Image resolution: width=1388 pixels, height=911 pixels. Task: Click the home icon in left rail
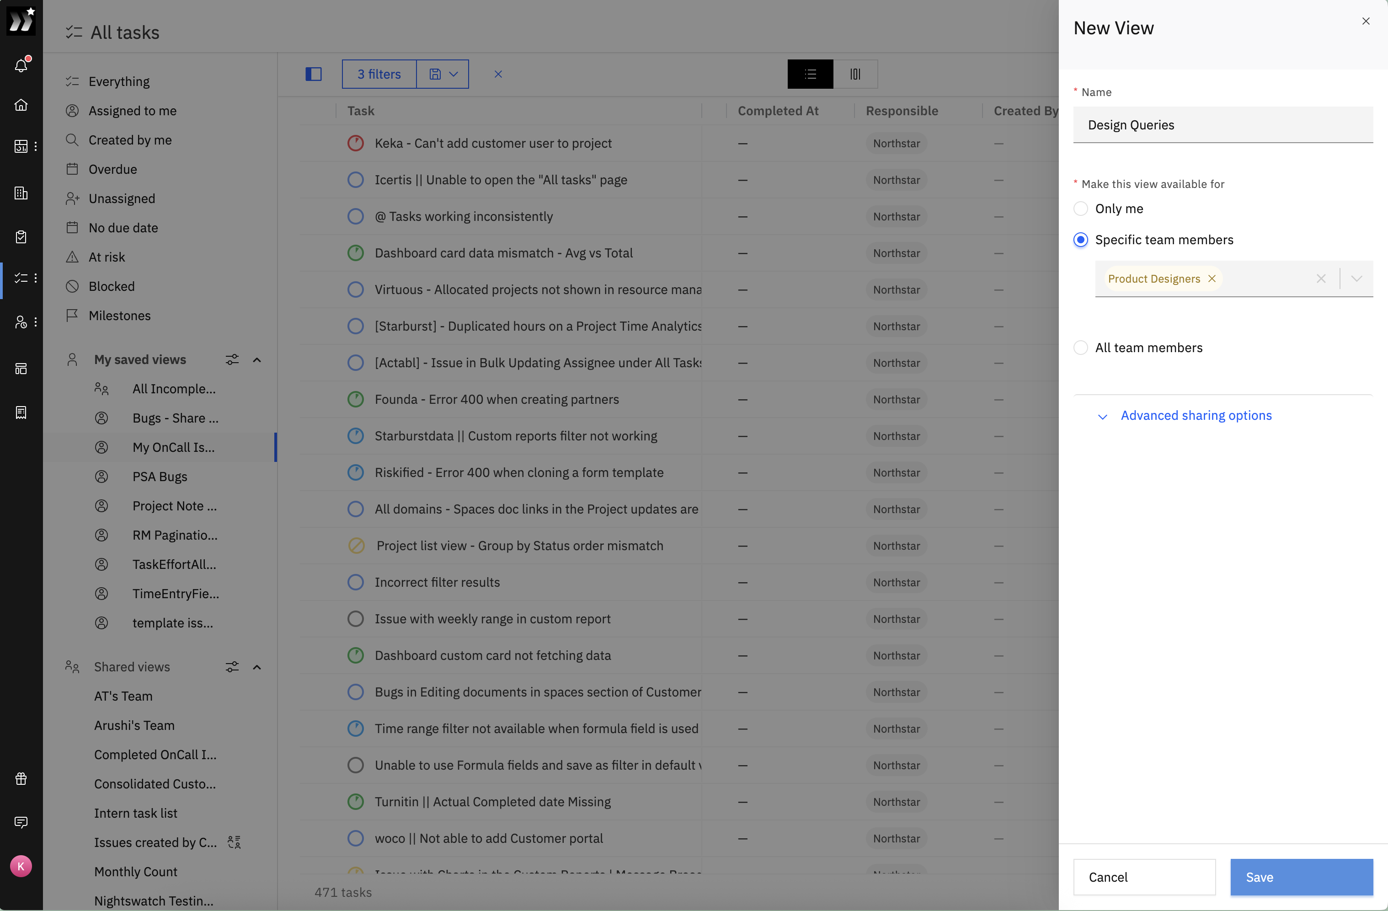pos(21,105)
